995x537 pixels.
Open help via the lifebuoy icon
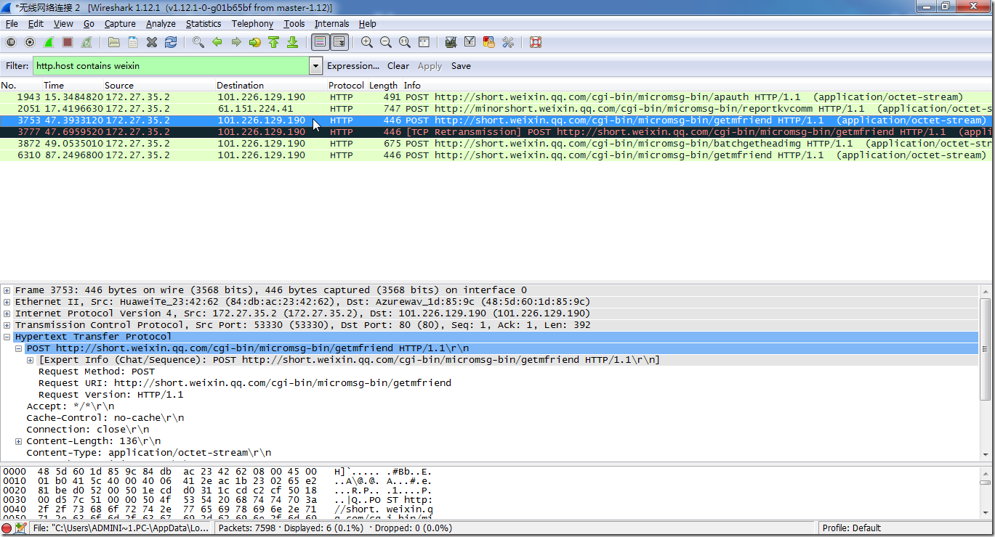point(536,42)
